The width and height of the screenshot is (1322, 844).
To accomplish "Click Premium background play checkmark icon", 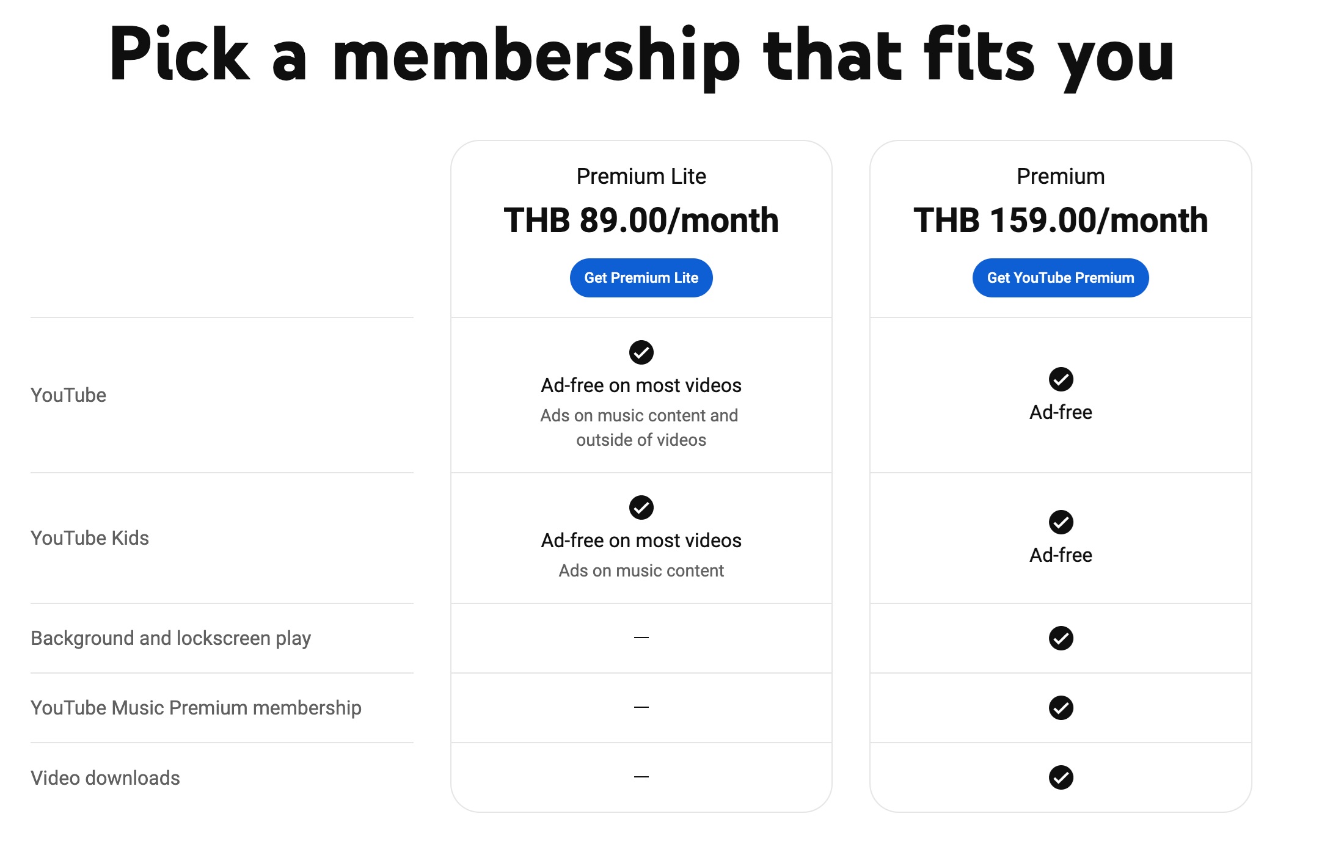I will pyautogui.click(x=1061, y=638).
